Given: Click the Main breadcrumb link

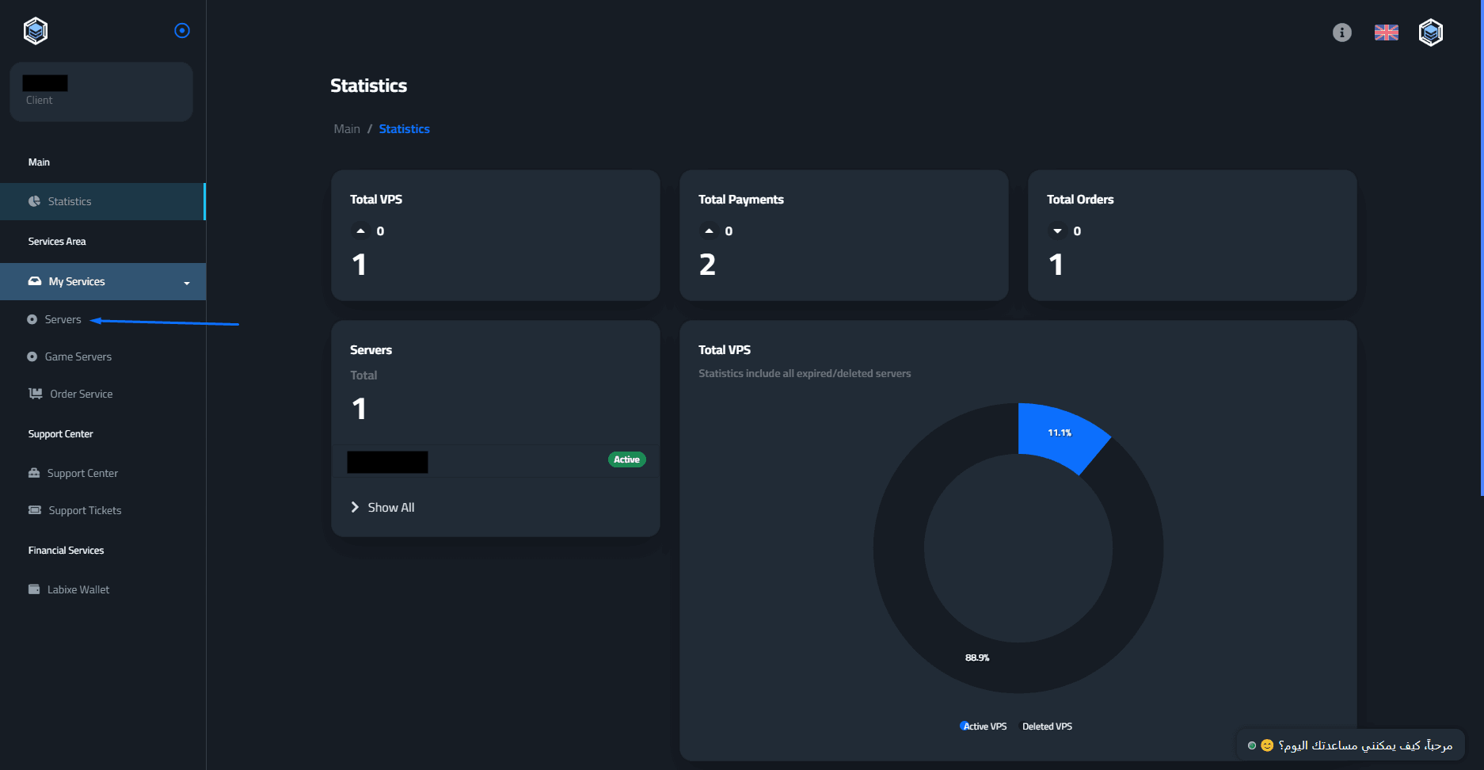Looking at the screenshot, I should click(347, 129).
